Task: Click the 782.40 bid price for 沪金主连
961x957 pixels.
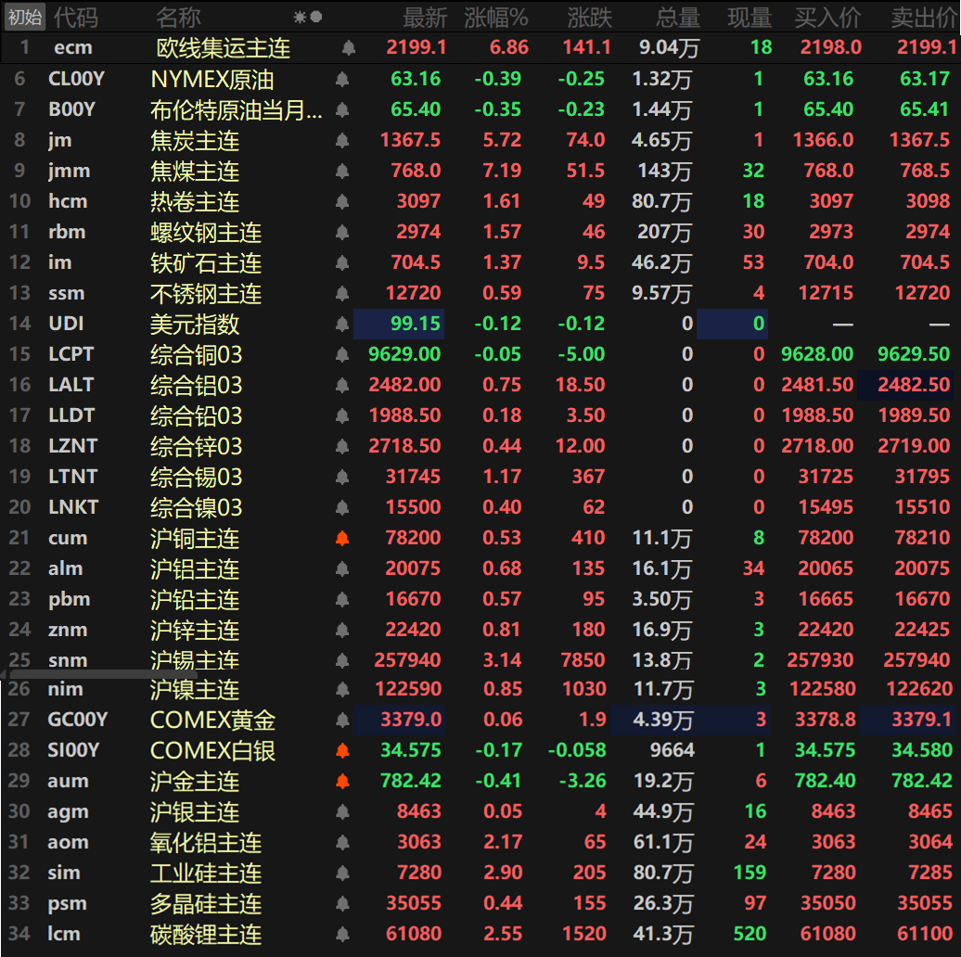Action: click(825, 781)
